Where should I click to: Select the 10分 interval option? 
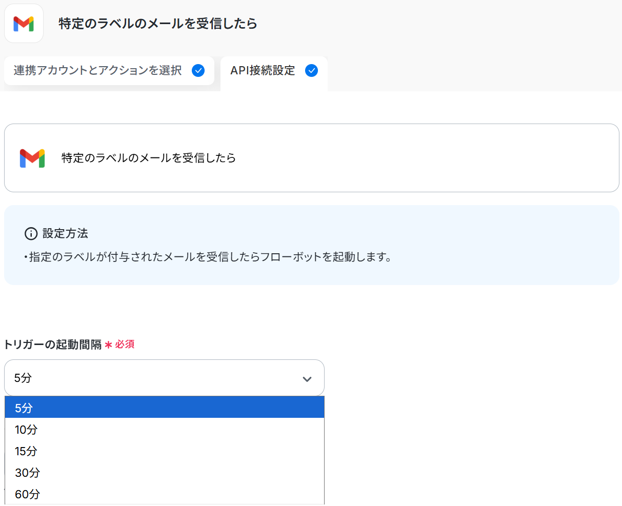point(164,430)
